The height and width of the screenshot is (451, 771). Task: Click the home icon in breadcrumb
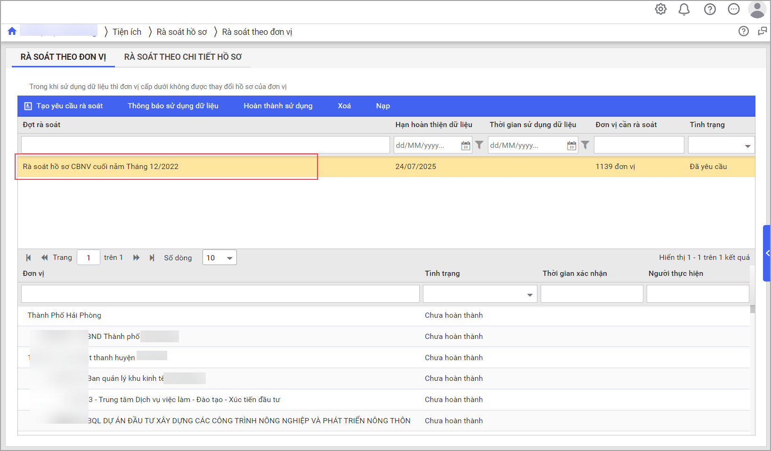[12, 31]
